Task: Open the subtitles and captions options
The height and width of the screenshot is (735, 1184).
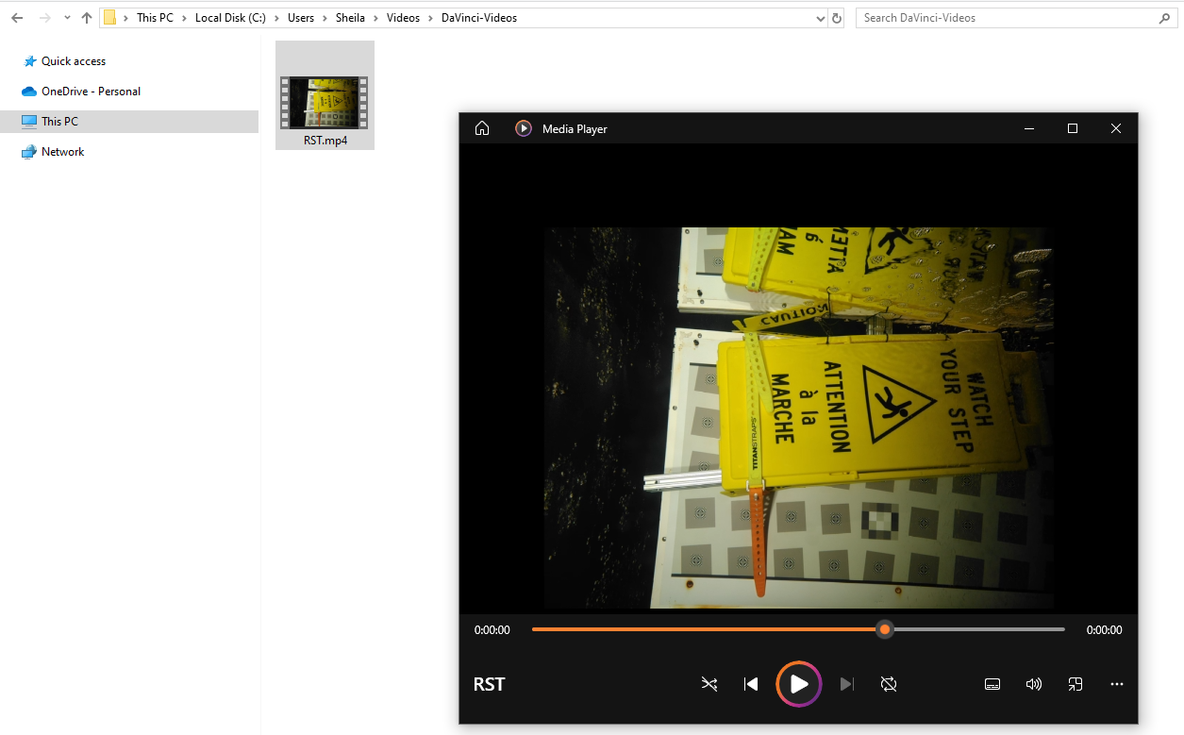Action: tap(992, 684)
